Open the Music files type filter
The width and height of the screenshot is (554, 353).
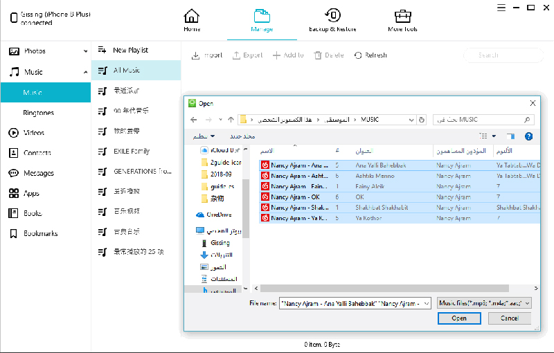coord(484,303)
